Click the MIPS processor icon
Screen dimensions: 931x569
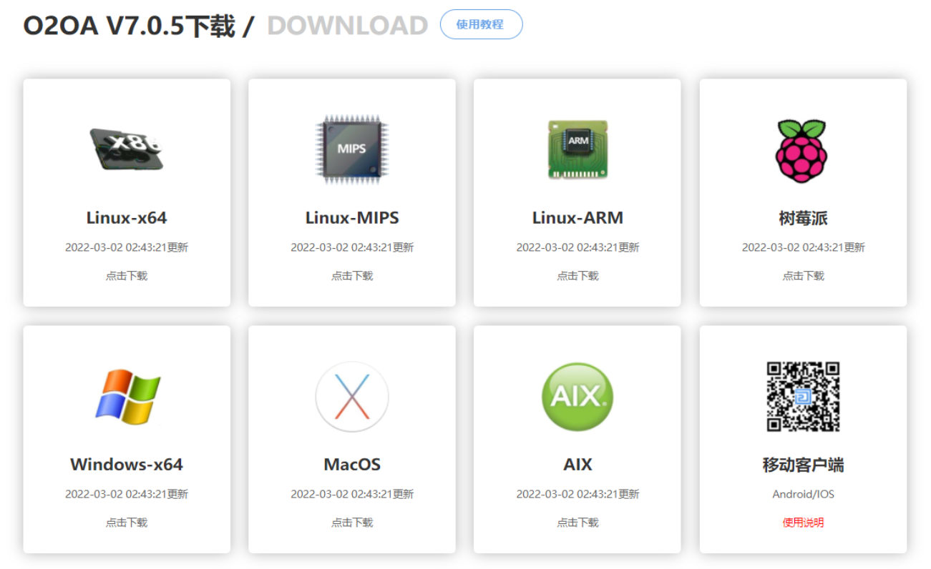tap(352, 149)
